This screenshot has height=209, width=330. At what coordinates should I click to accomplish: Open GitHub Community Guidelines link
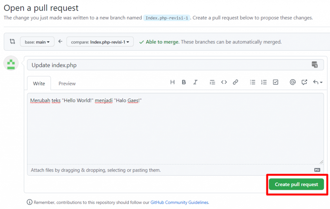(179, 203)
